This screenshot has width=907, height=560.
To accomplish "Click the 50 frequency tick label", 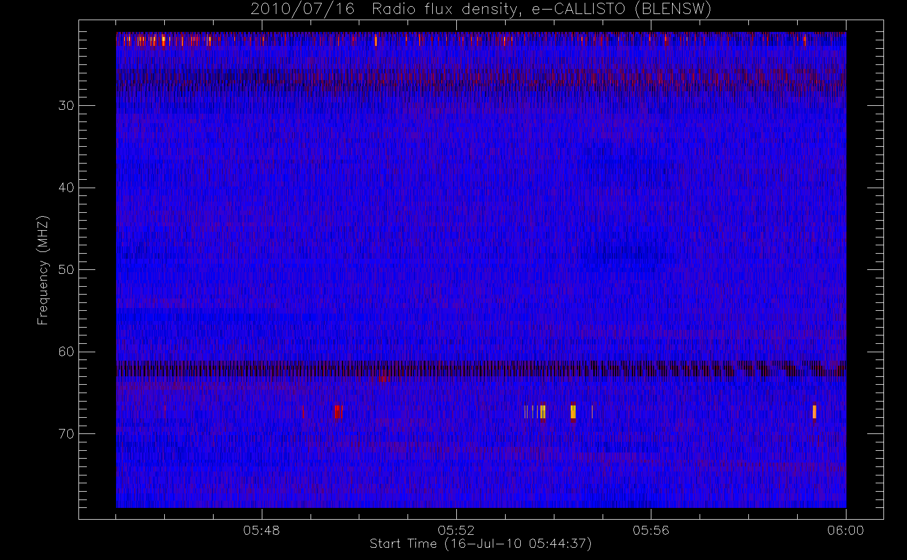I will 66,270.
